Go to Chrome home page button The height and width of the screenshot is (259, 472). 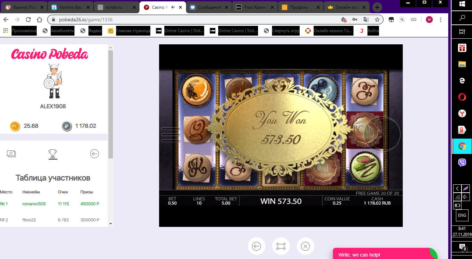pos(40,20)
